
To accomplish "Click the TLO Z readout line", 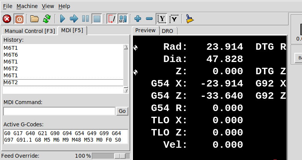I will (x=197, y=133).
